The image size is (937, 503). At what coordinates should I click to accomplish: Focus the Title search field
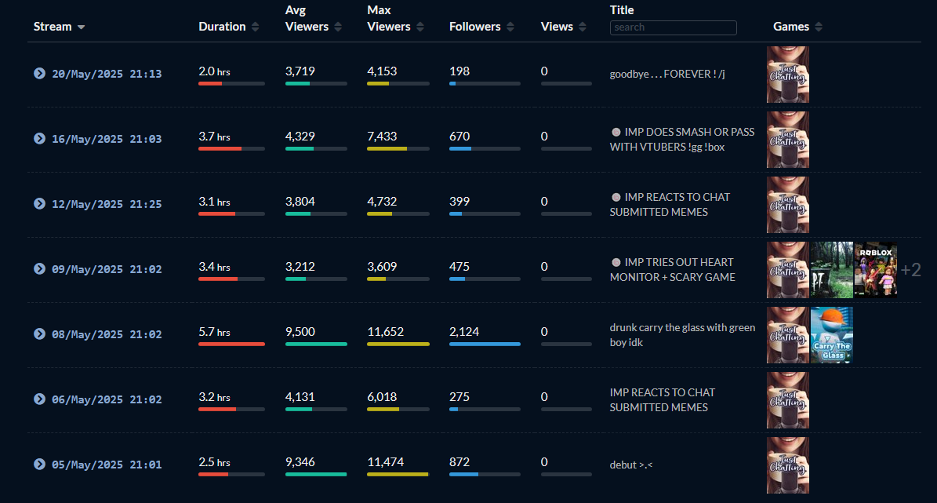click(x=673, y=27)
